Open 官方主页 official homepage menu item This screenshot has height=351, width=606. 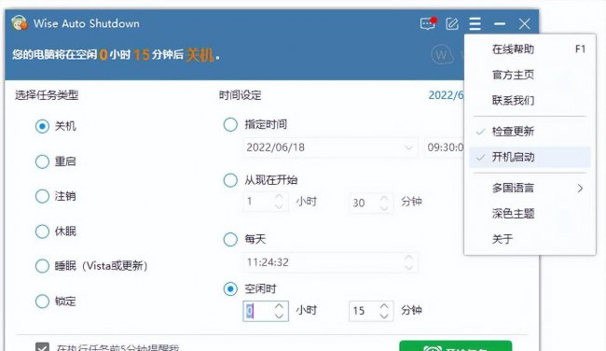(530, 75)
